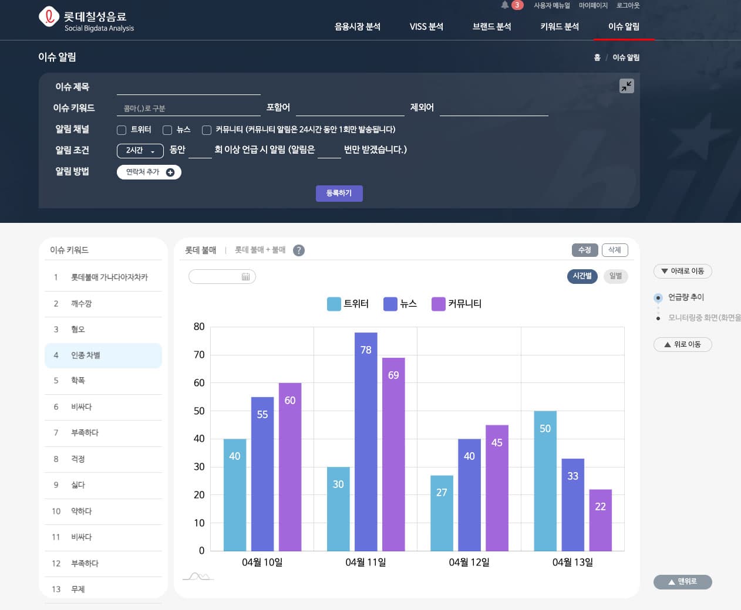Open the help question mark icon
Image resolution: width=741 pixels, height=610 pixels.
[299, 250]
